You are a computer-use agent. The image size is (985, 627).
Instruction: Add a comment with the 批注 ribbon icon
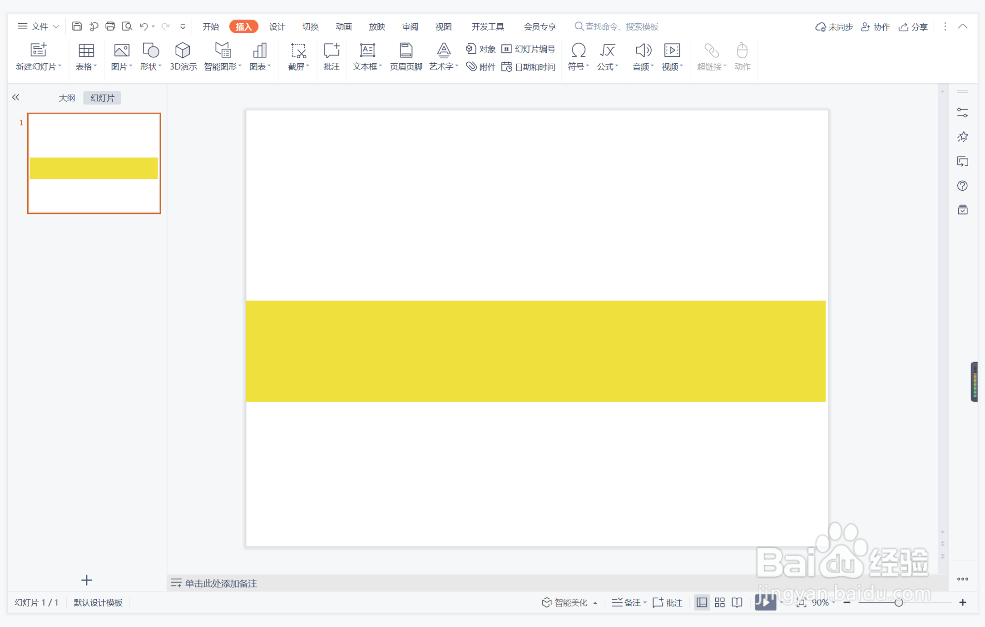(331, 56)
